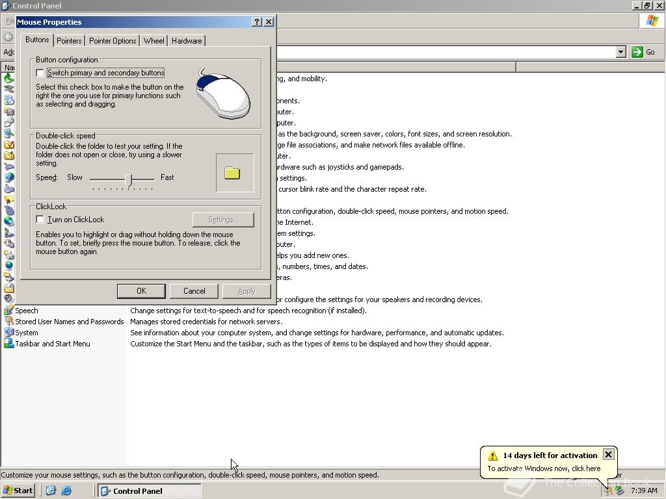Enable Switch primary and secondary buttons checkbox
Screen dimensions: 666x499
pos(40,73)
